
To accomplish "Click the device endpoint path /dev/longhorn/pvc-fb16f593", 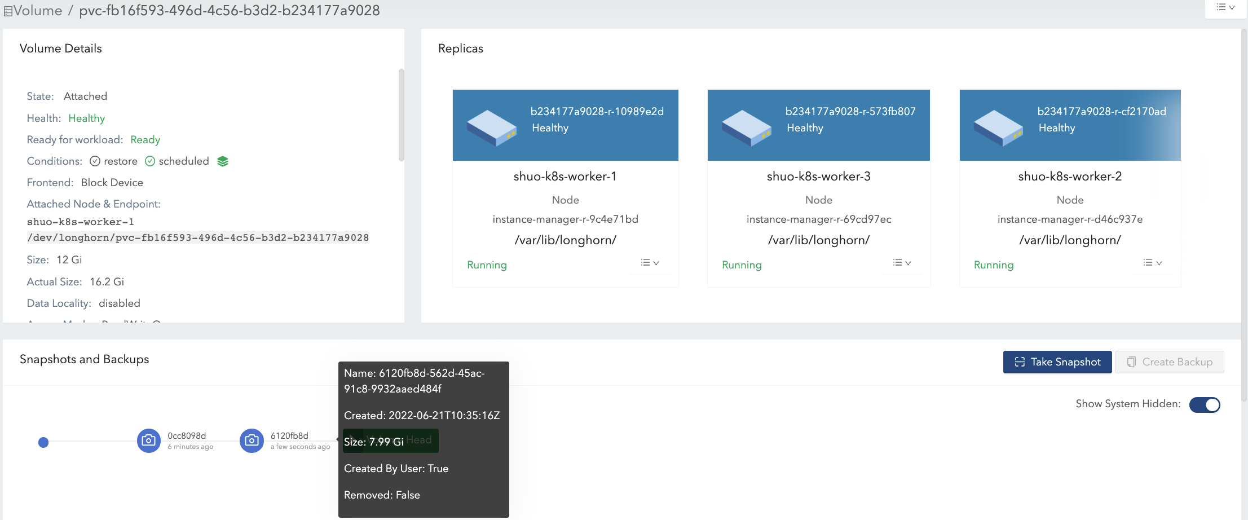I will coord(198,238).
